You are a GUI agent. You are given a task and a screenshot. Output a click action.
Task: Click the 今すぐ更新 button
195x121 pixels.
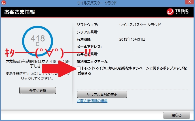(x=38, y=91)
